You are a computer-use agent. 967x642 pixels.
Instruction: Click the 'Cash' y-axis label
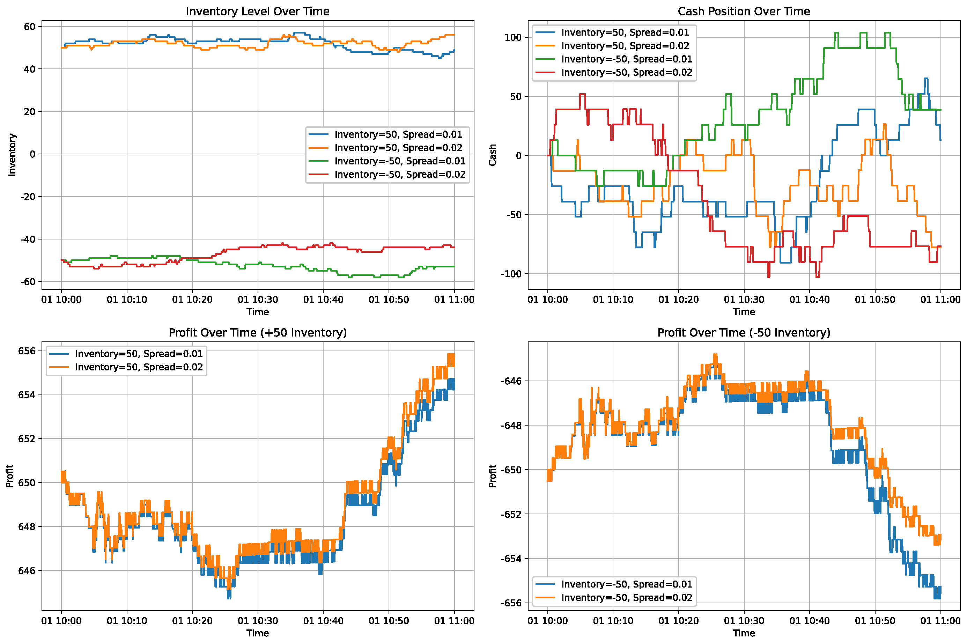[493, 155]
